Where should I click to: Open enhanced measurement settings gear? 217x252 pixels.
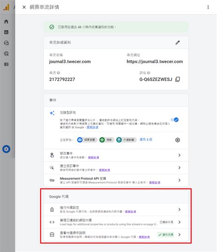(178, 140)
